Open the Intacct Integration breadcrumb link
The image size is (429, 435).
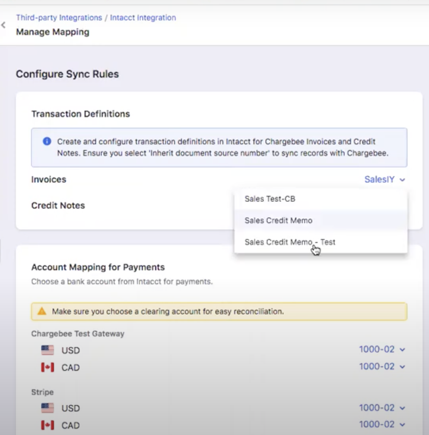[143, 17]
